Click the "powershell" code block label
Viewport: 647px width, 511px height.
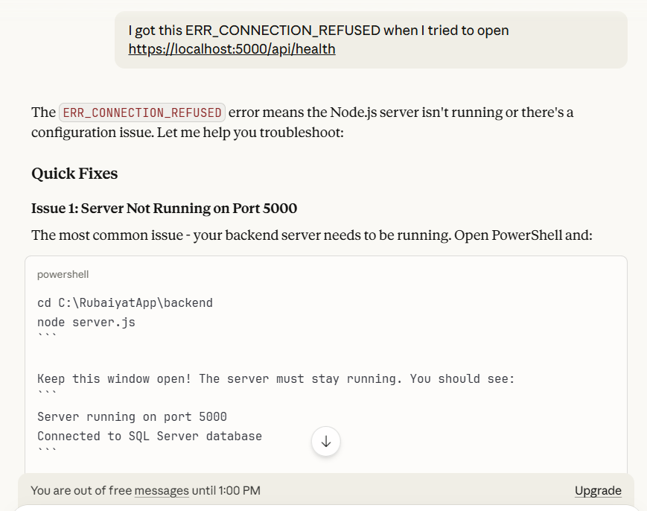[63, 274]
